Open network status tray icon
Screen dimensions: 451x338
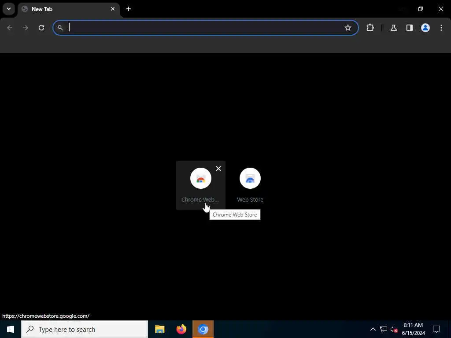[384, 329]
